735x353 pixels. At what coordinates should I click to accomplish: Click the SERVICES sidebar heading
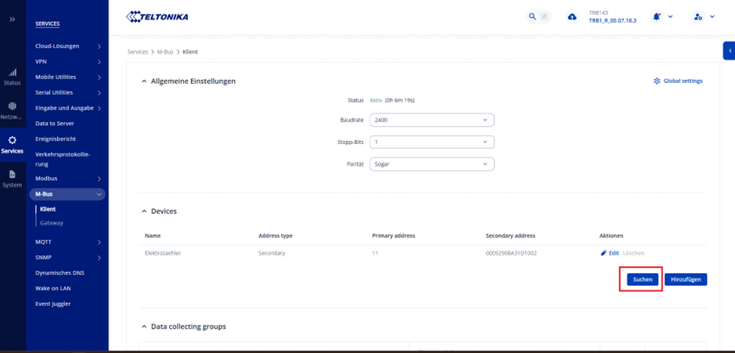(x=47, y=24)
